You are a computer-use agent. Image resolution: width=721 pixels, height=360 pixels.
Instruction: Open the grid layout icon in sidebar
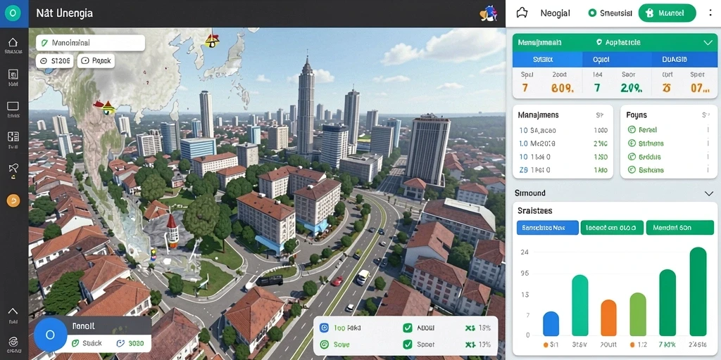[x=13, y=137]
